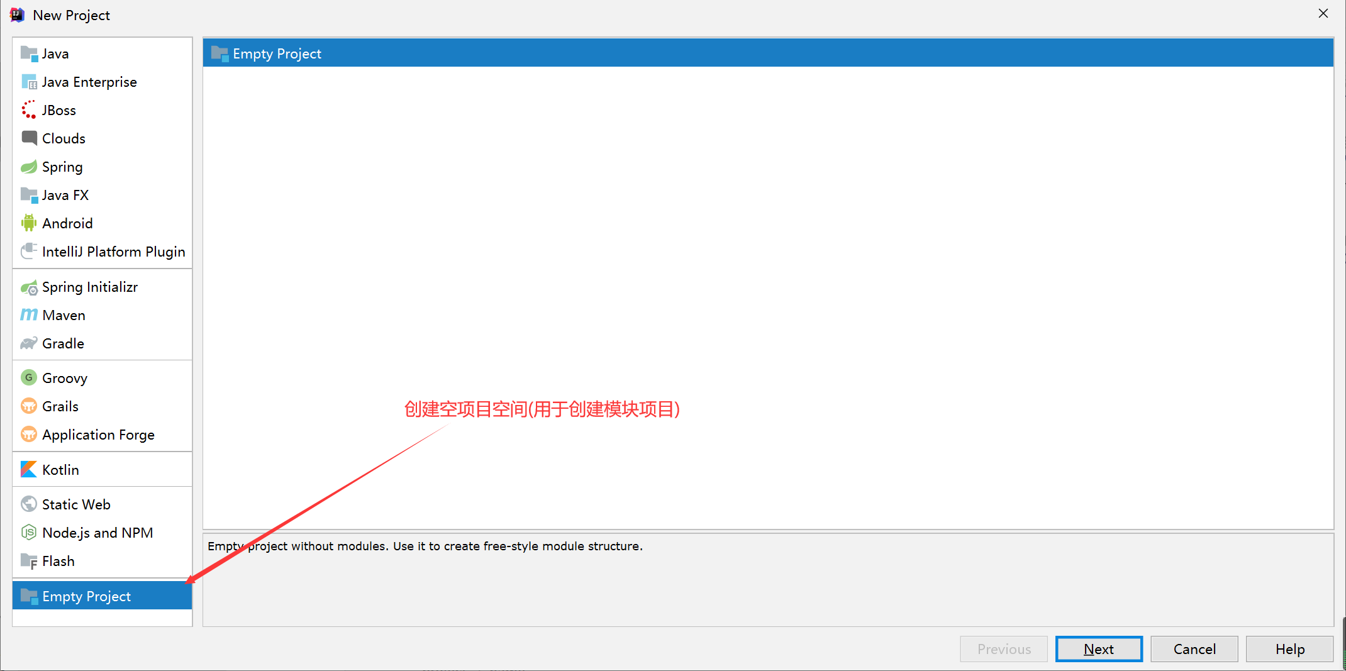Choose Application Forge label

(x=98, y=435)
